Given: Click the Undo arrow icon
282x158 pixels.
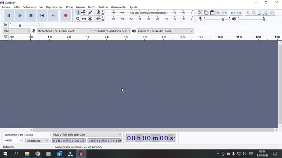Looking at the screenshot, I should [x=233, y=13].
